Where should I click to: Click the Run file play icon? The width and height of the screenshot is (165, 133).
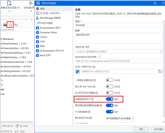click(31, 3)
